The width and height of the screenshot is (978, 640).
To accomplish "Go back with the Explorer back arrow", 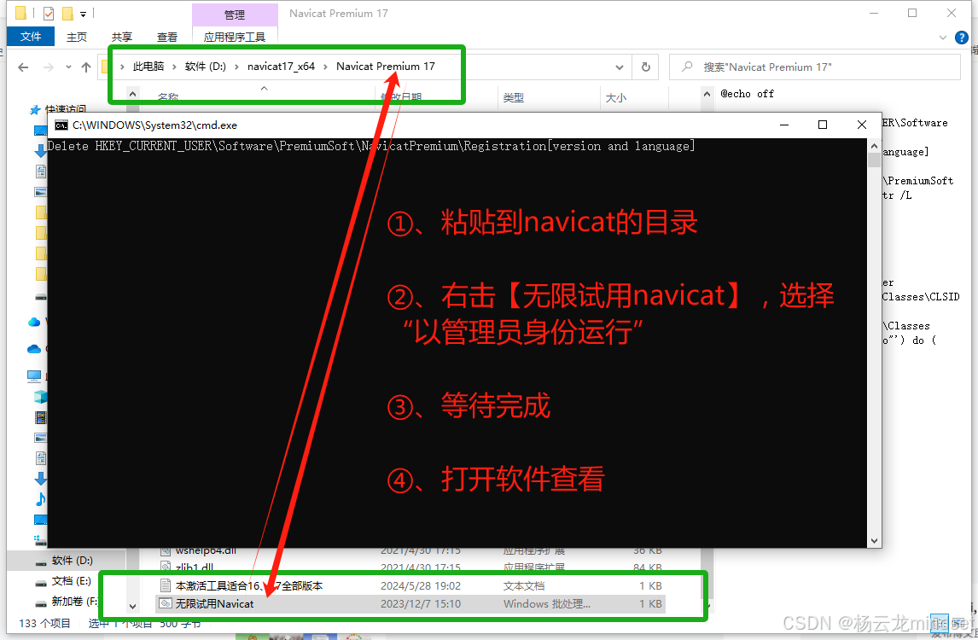I will coord(23,67).
